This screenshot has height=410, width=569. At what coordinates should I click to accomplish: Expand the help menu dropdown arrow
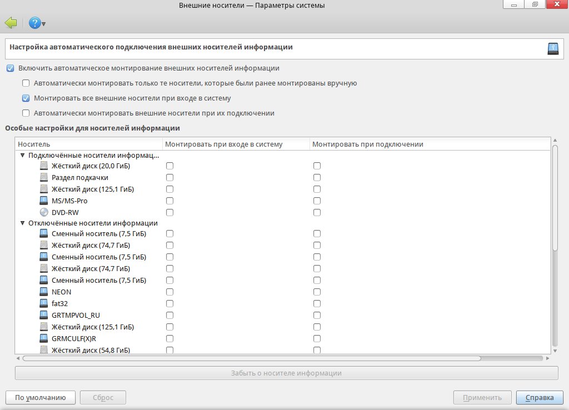coord(43,24)
